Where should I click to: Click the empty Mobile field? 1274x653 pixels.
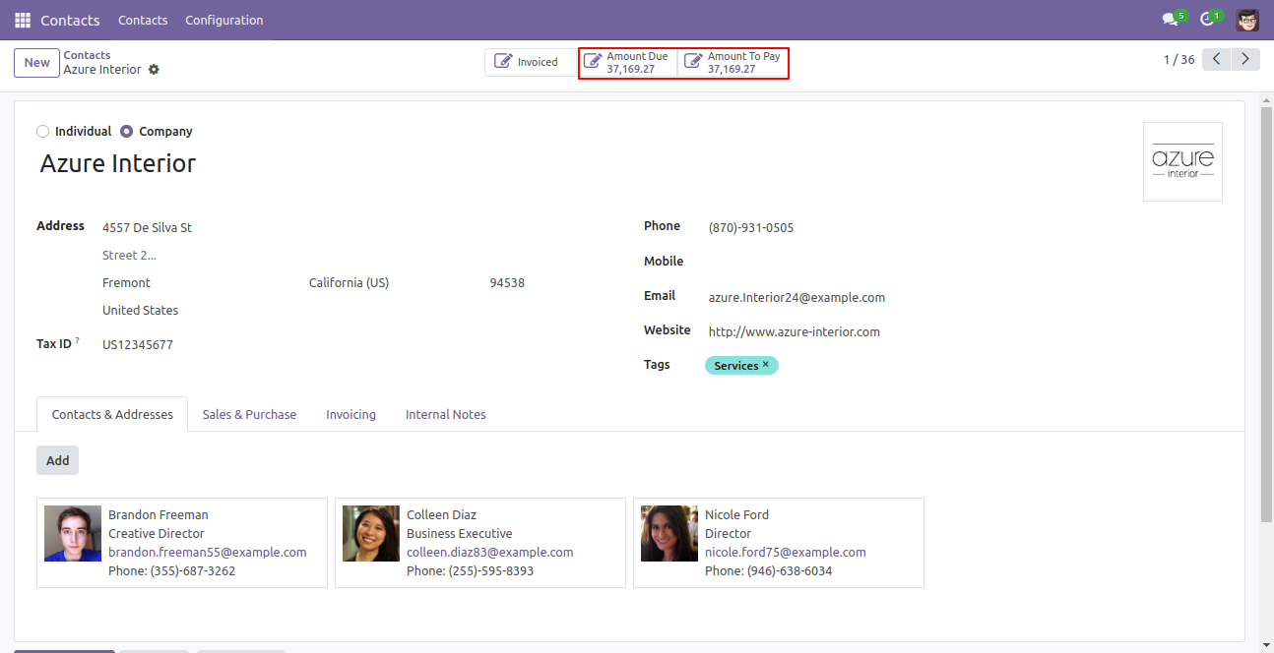[x=965, y=263]
